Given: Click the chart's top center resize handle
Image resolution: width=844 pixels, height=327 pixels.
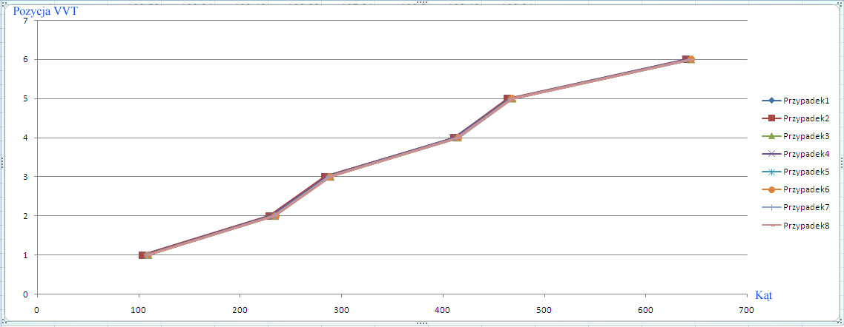Looking at the screenshot, I should [x=422, y=3].
